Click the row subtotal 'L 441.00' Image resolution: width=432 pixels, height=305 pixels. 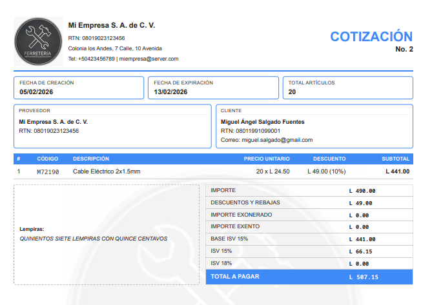pyautogui.click(x=398, y=172)
